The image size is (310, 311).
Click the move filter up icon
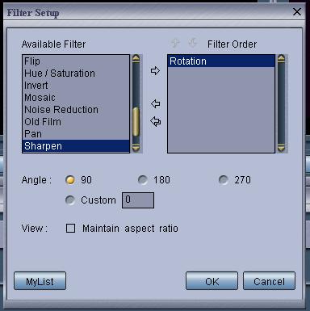[x=175, y=43]
